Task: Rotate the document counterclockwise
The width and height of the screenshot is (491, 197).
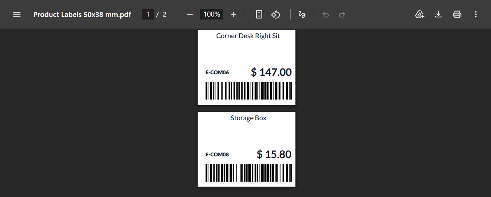Action: pyautogui.click(x=275, y=15)
